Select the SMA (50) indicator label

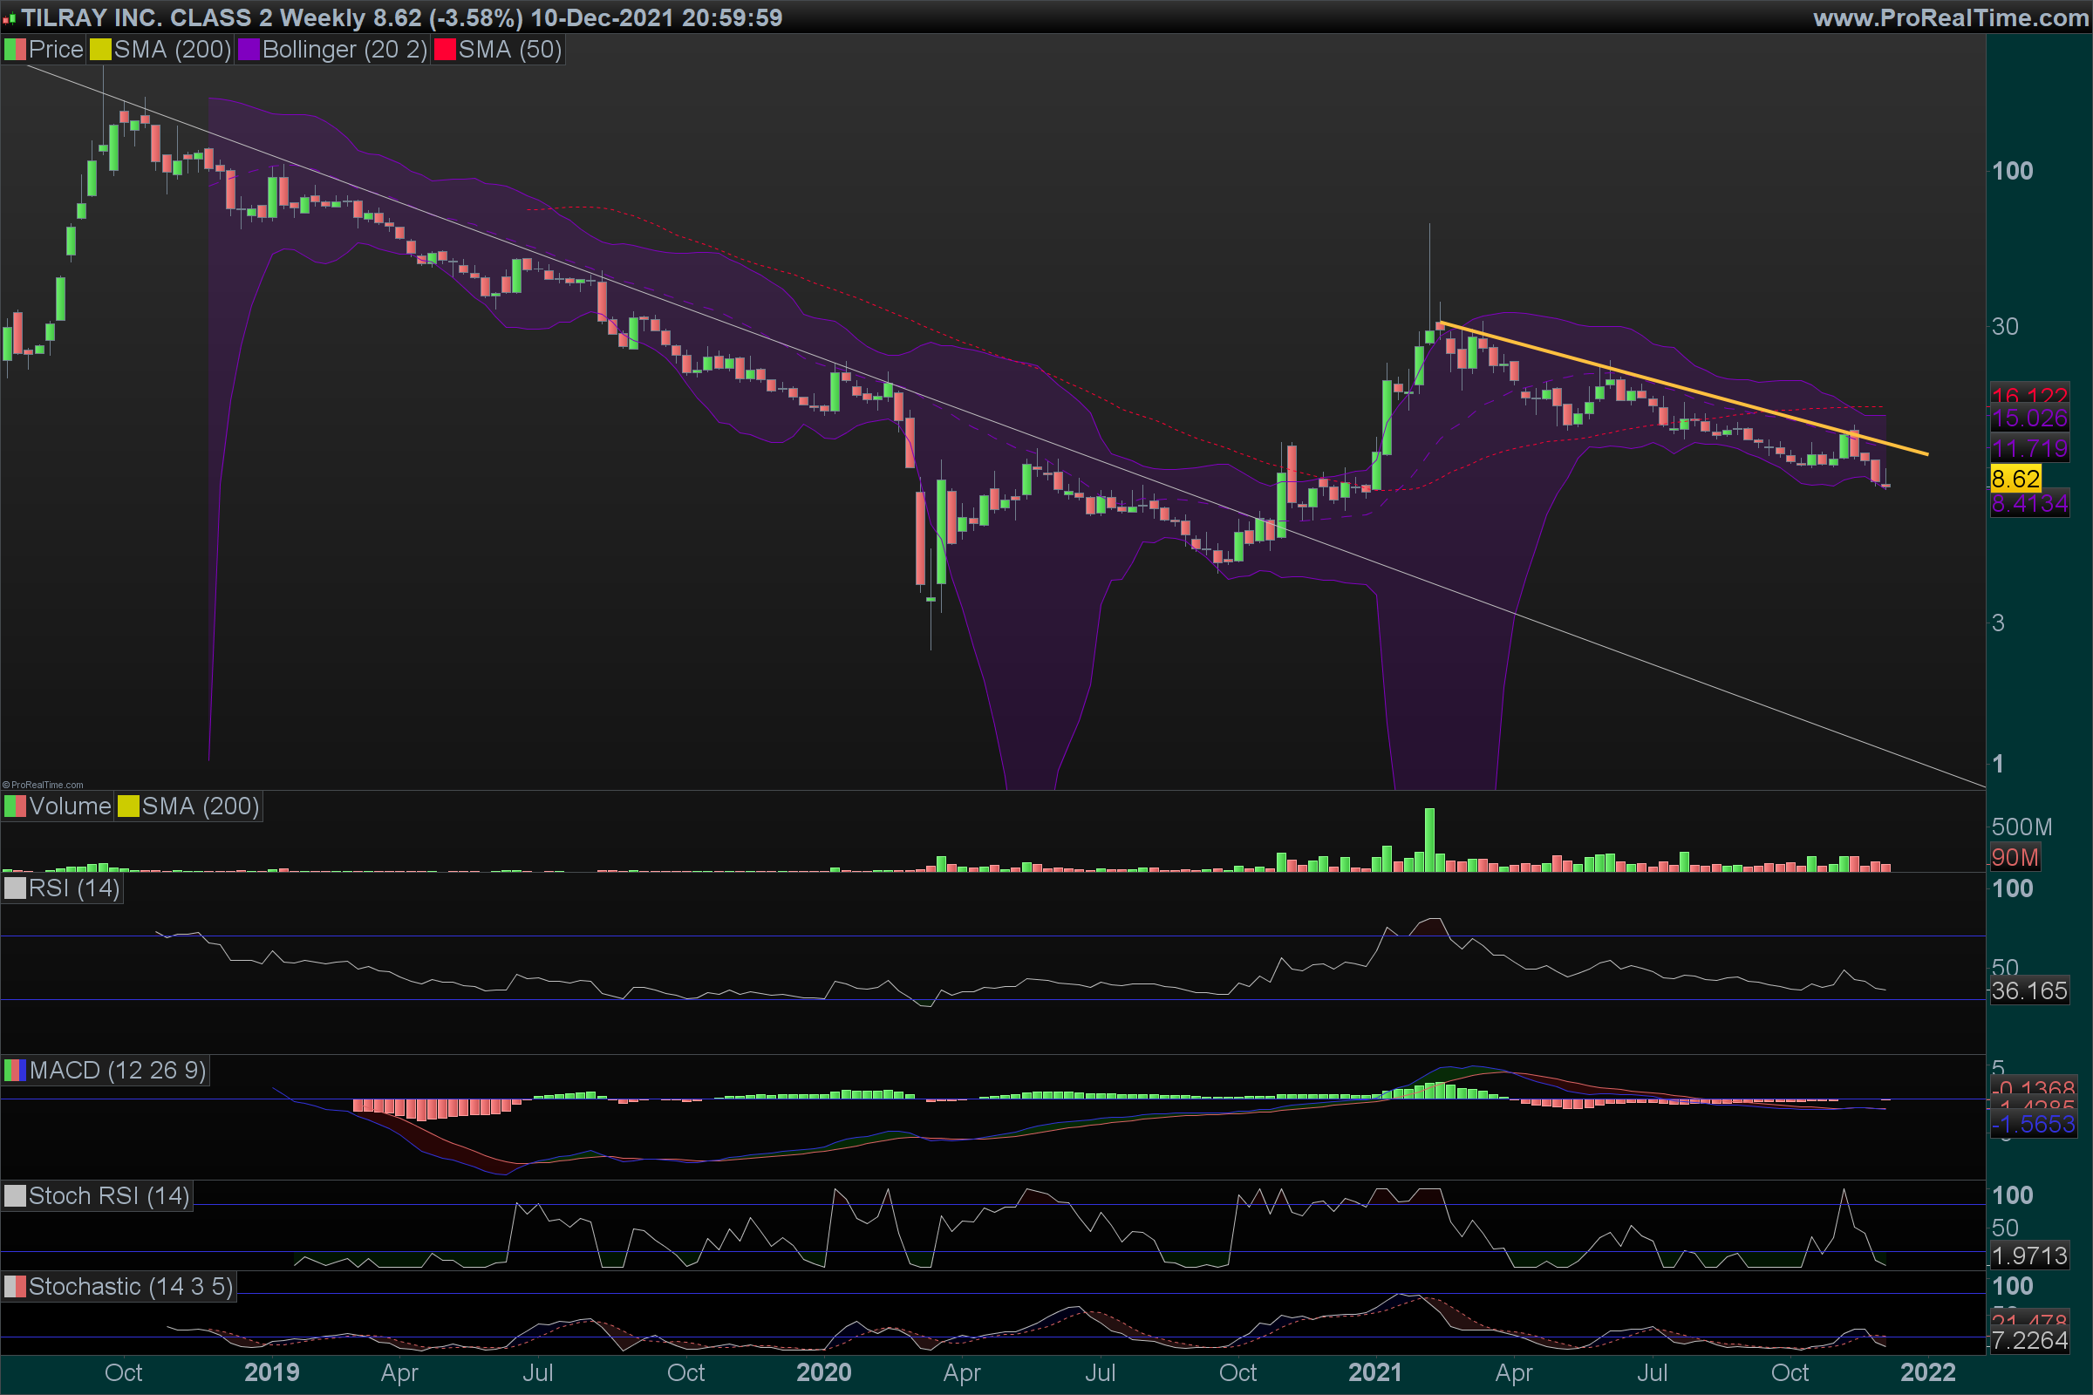click(510, 50)
